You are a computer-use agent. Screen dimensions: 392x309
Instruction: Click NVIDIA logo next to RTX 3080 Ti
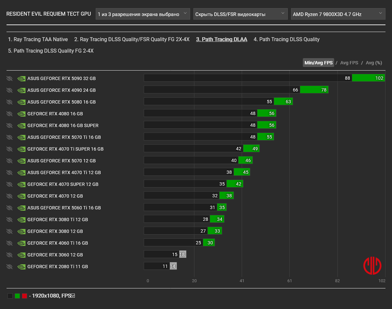coord(21,220)
